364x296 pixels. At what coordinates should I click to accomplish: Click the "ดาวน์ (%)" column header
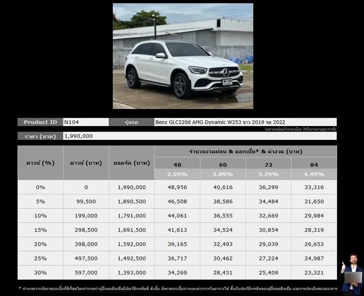[x=40, y=163]
